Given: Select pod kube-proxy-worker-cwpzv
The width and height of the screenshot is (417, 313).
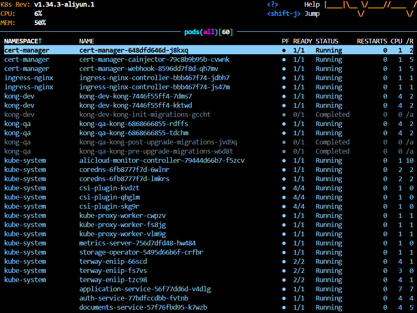Looking at the screenshot, I should [x=208, y=215].
